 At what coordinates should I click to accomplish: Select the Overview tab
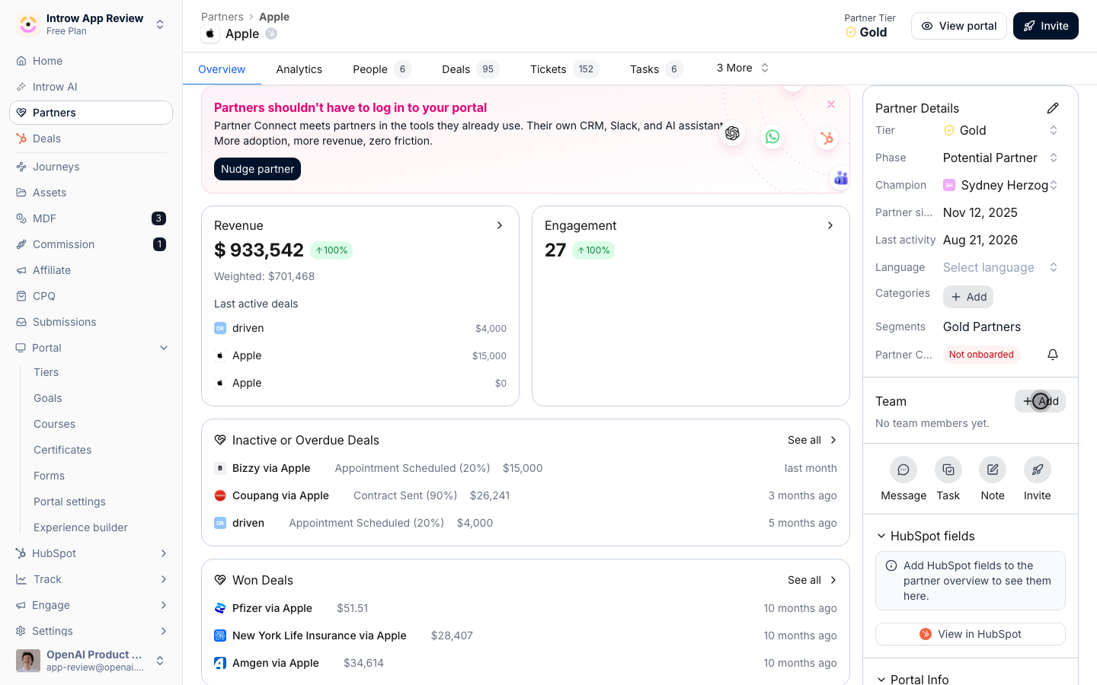[x=222, y=69]
